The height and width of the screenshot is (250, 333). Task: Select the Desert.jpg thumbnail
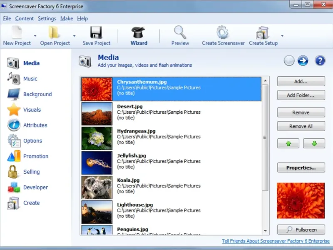click(x=97, y=114)
